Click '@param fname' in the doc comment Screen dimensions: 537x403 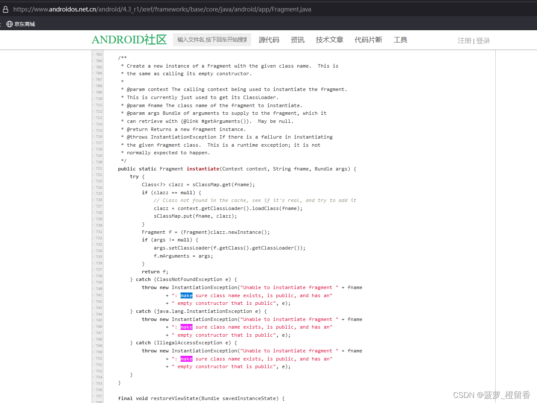(x=145, y=105)
